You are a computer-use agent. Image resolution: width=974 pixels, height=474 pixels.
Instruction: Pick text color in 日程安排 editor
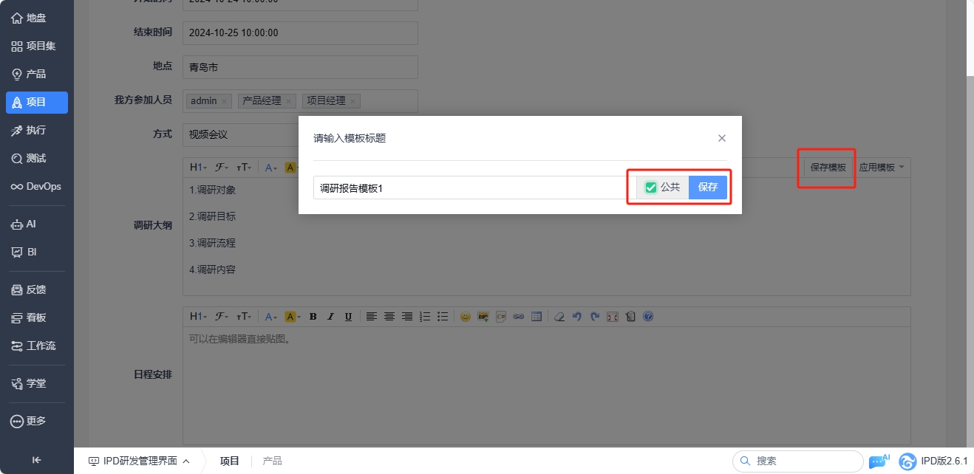click(x=273, y=317)
